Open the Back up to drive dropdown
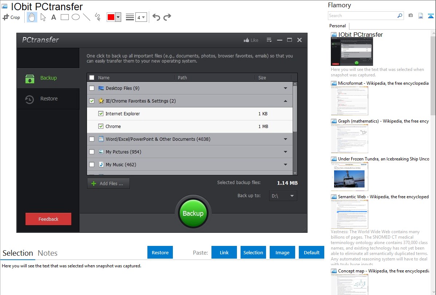The image size is (436, 295). [x=283, y=196]
